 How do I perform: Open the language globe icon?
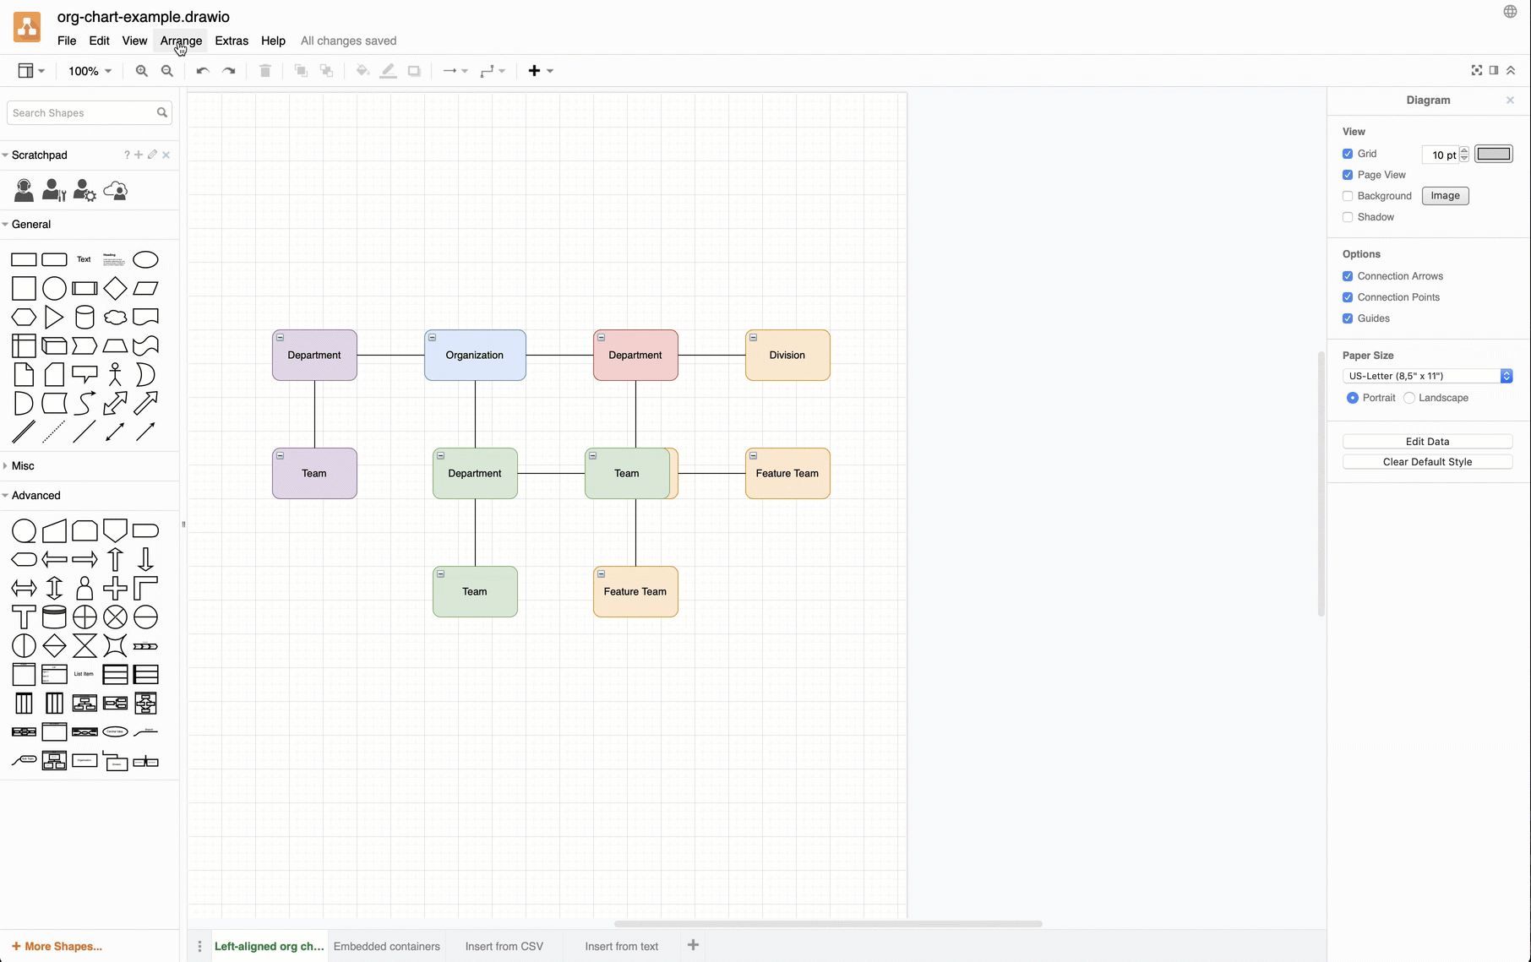[1510, 12]
